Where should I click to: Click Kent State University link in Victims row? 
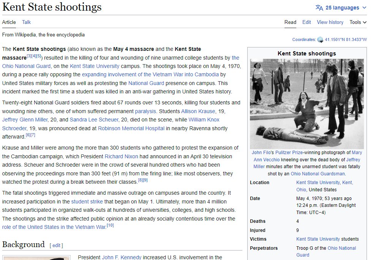(318, 239)
